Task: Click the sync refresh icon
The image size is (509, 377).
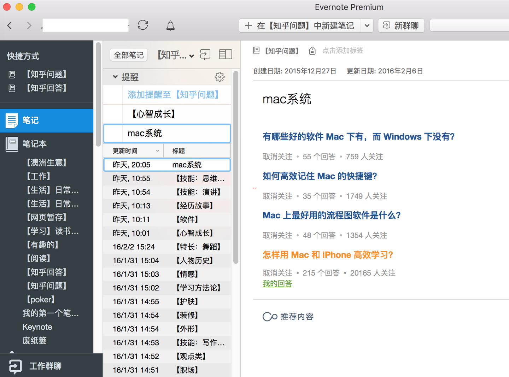Action: click(x=143, y=25)
